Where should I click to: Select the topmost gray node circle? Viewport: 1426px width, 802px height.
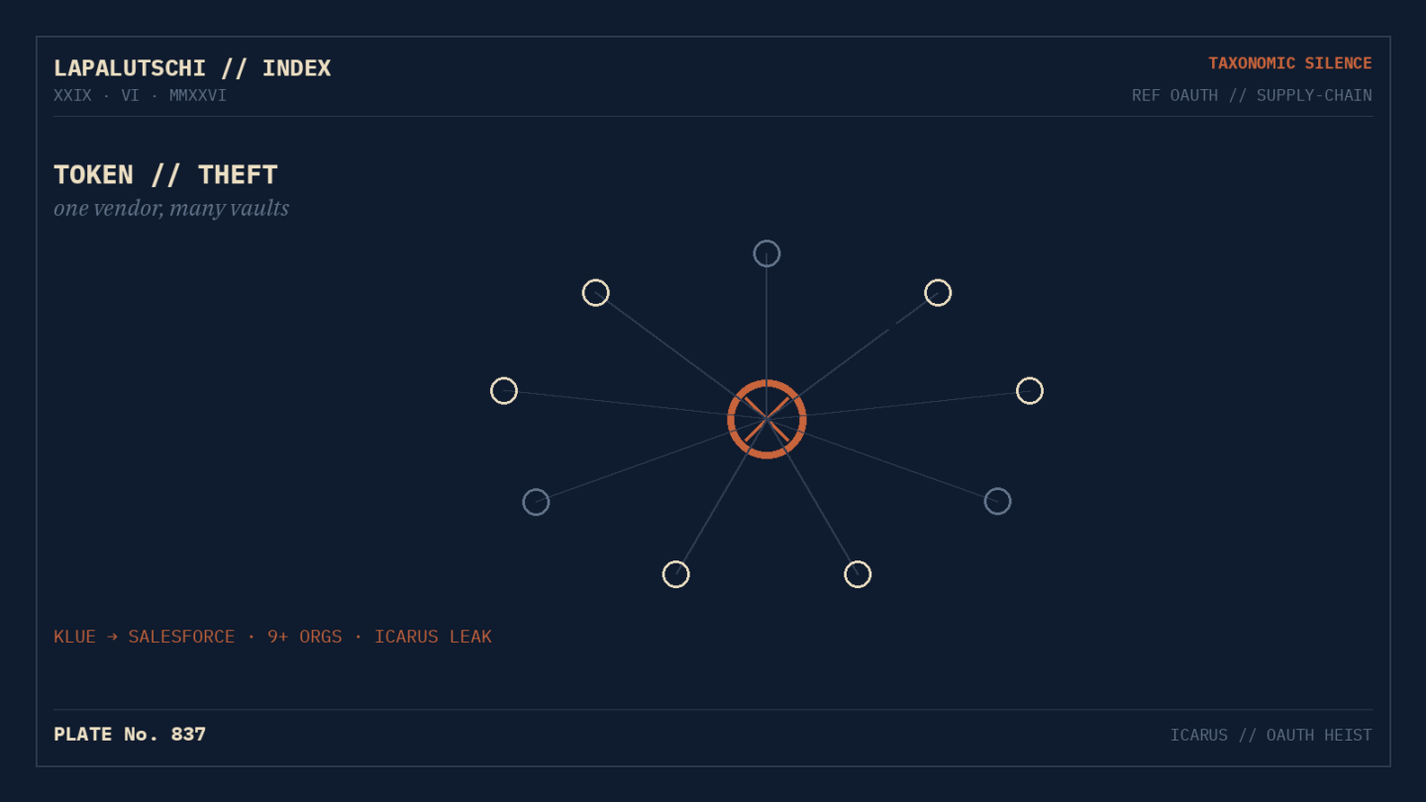coord(766,253)
